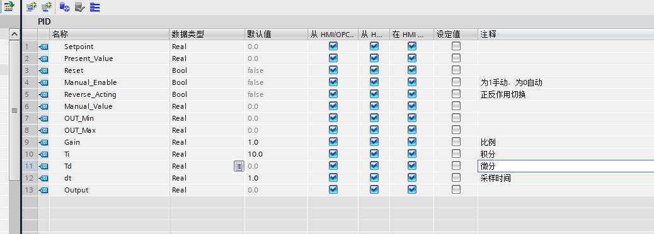
Task: Click the comment 为1手动. 为0自动
Action: (x=512, y=82)
